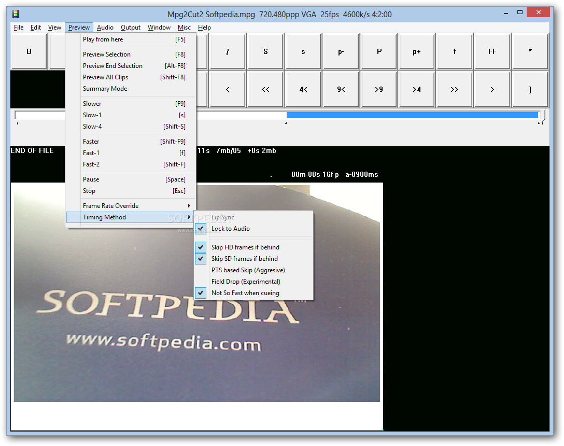Enable Field Drop (Experimental)
The image size is (564, 446).
click(x=253, y=282)
